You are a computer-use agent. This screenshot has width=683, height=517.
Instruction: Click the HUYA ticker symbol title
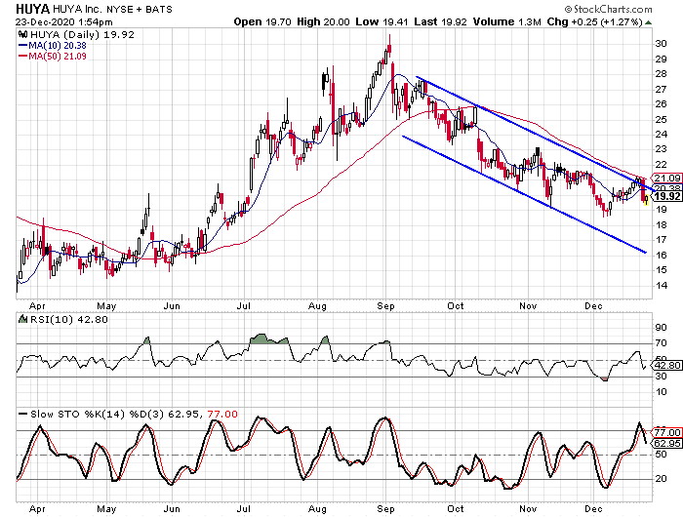(x=33, y=8)
